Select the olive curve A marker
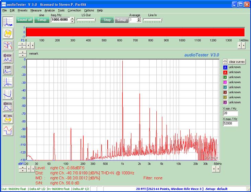 [225, 97]
